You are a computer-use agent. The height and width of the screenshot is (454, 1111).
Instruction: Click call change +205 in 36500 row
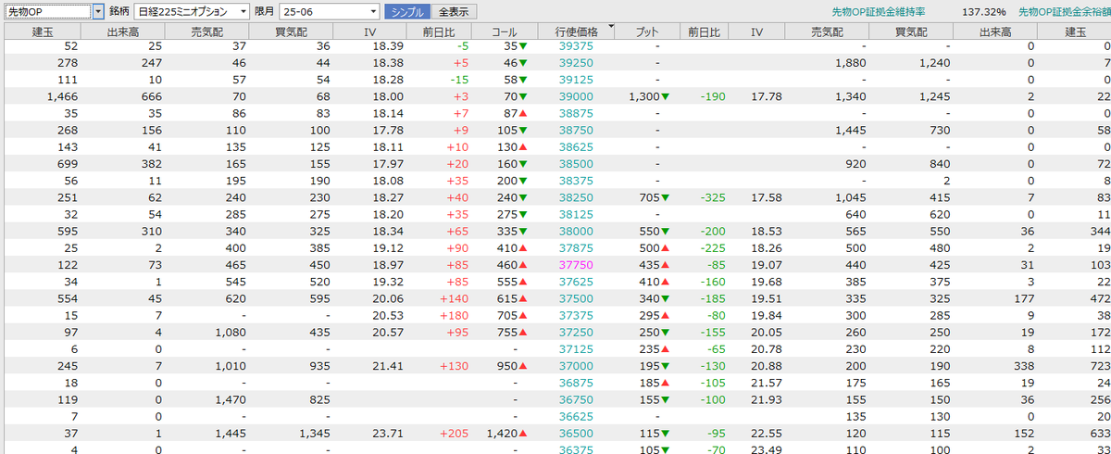[453, 433]
